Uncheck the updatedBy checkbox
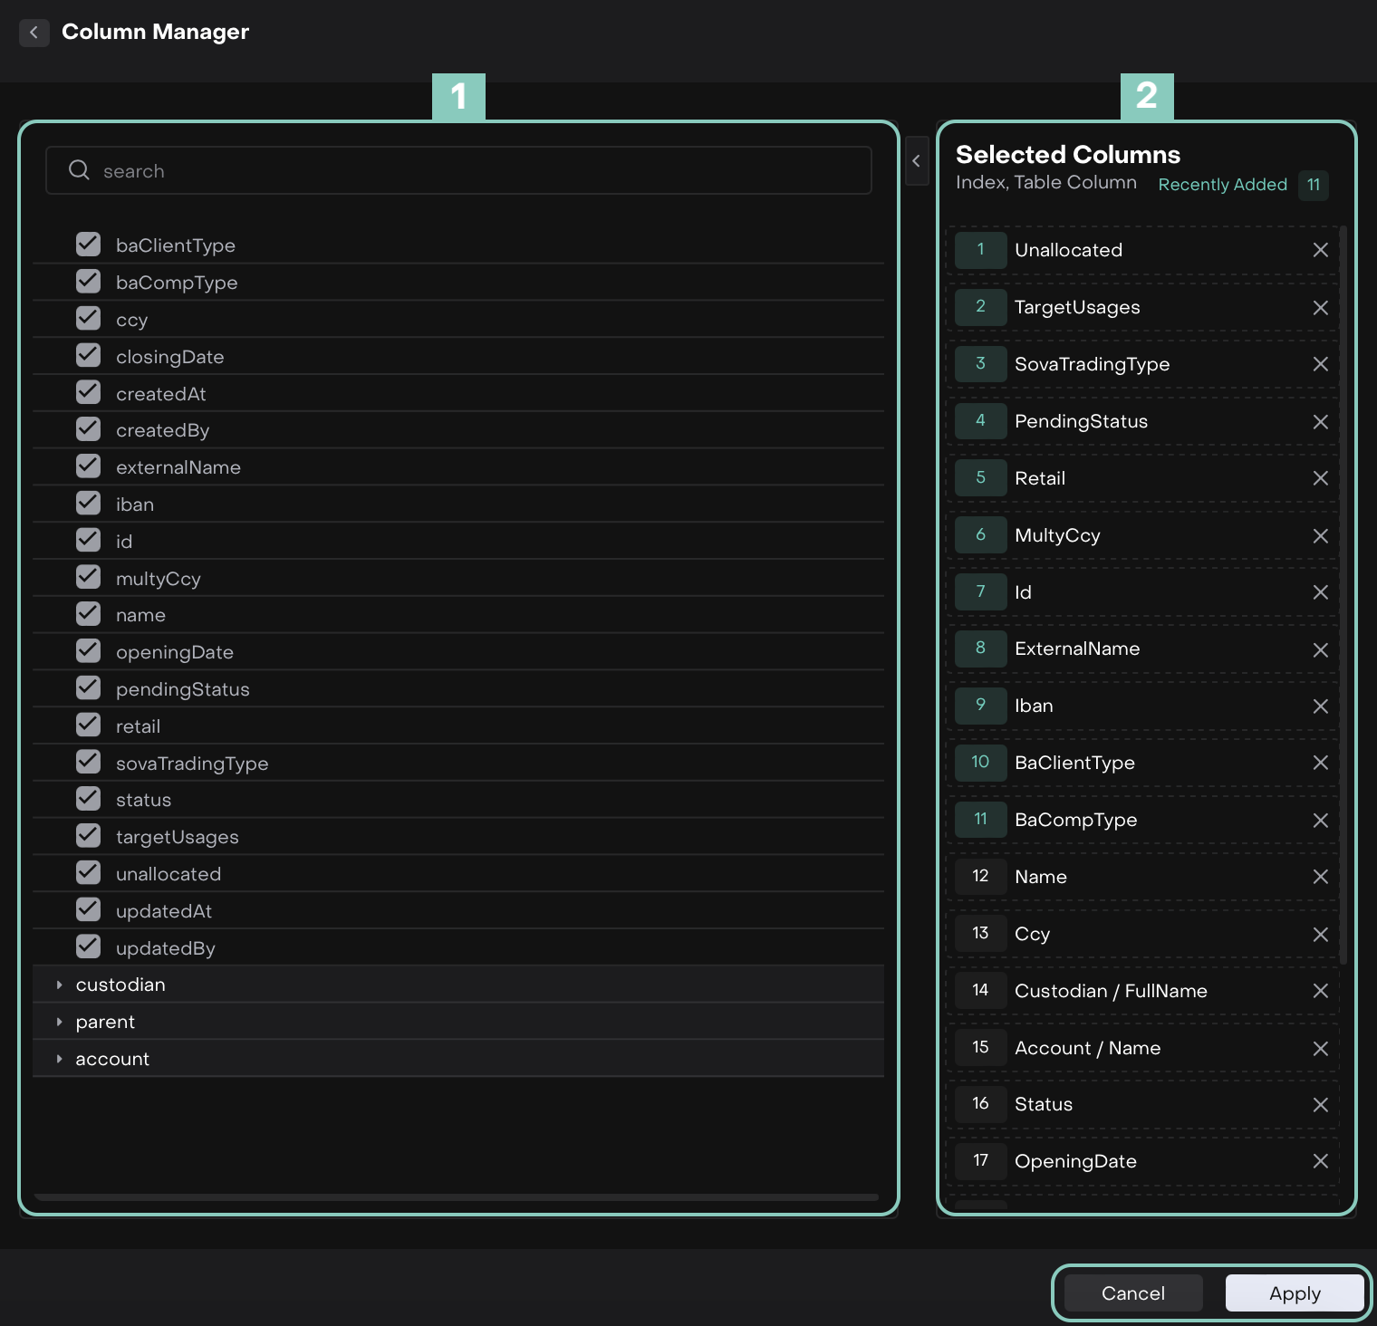 point(89,946)
